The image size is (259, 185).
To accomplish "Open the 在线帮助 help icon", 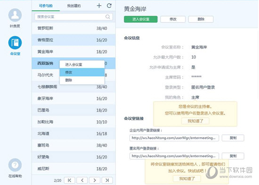I will (15, 165).
